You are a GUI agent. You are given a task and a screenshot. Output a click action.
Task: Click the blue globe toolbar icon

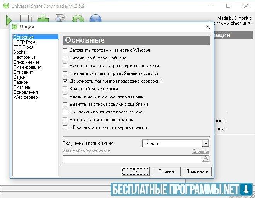[96, 18]
